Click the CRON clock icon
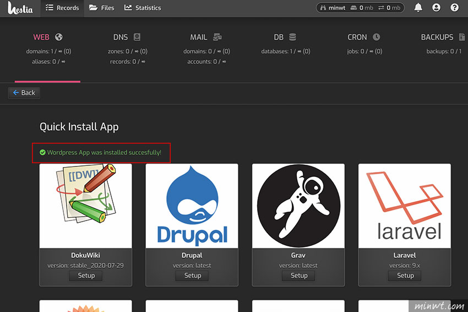The height and width of the screenshot is (312, 468). tap(377, 37)
